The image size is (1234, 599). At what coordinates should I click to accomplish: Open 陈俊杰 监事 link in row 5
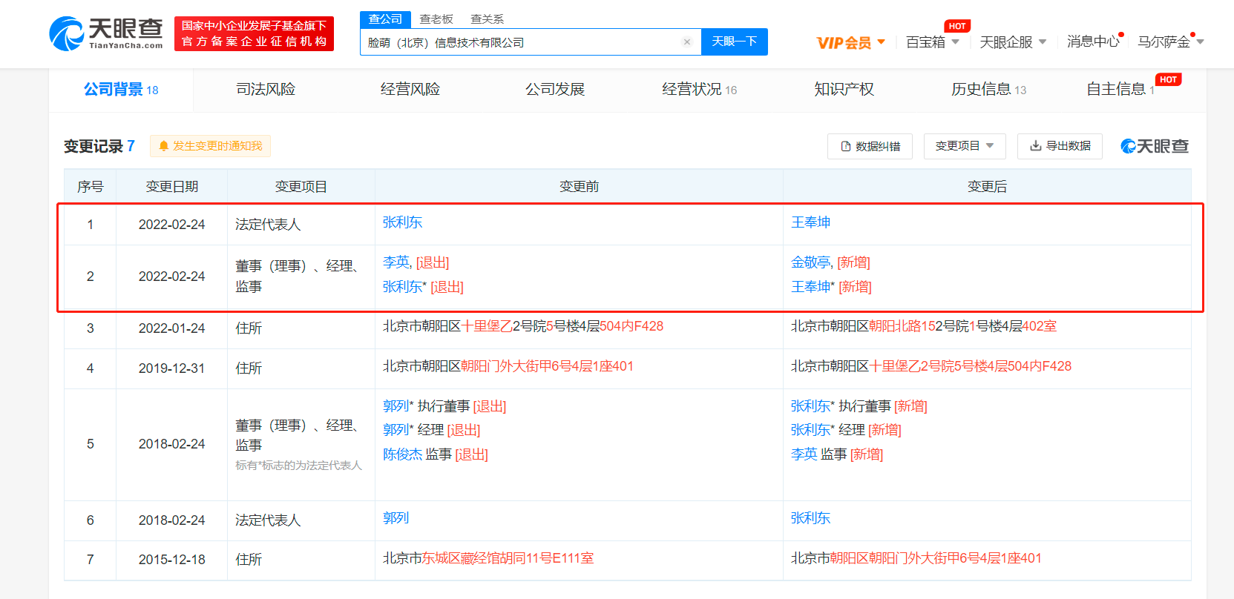tap(402, 454)
